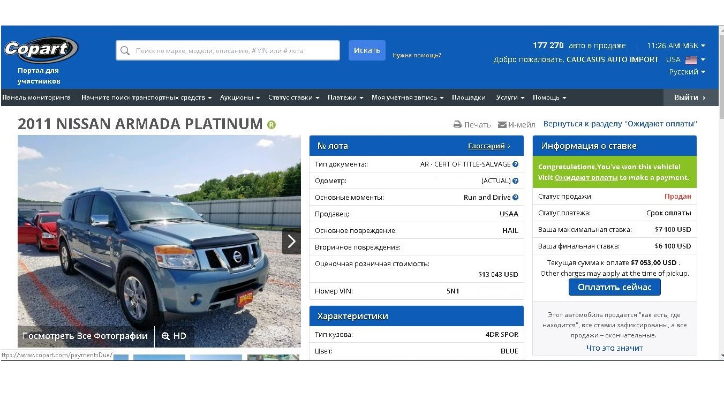Screen dimensions: 724x407
Task: Click the printer icon next to Печать
Action: pyautogui.click(x=457, y=125)
